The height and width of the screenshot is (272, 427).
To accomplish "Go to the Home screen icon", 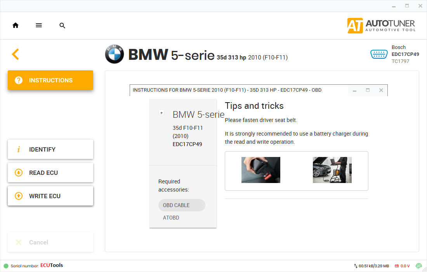I will [16, 25].
